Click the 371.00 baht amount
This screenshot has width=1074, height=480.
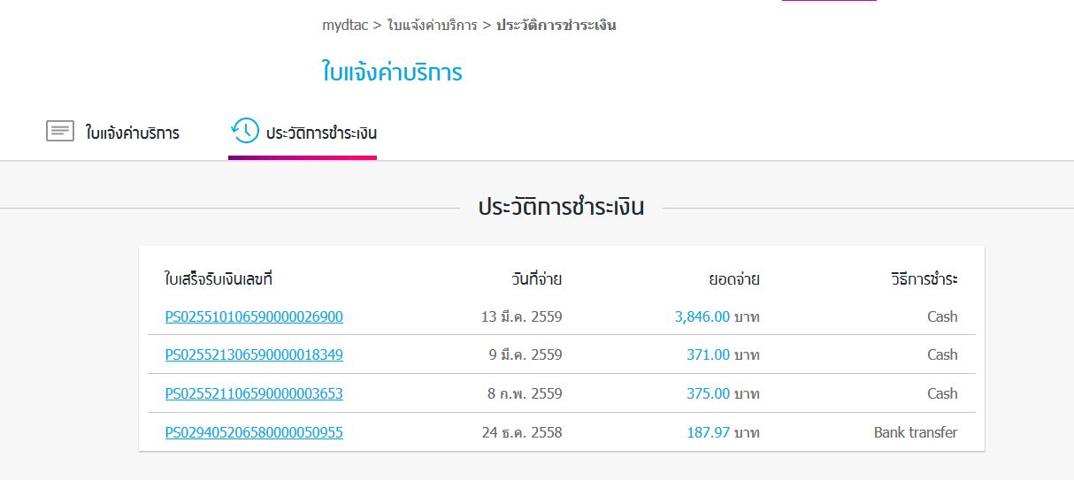(x=708, y=354)
